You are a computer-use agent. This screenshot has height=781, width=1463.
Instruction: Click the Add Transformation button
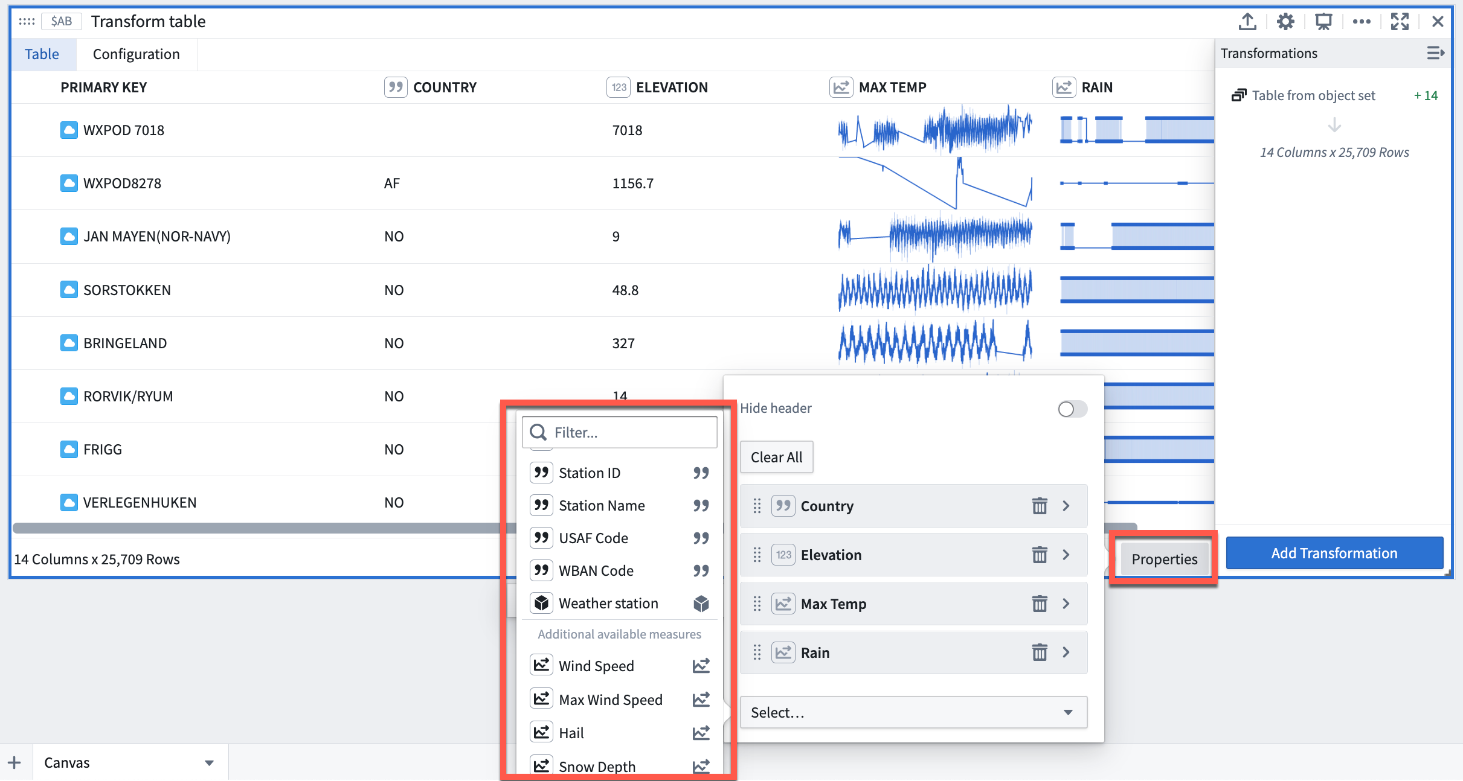coord(1334,553)
